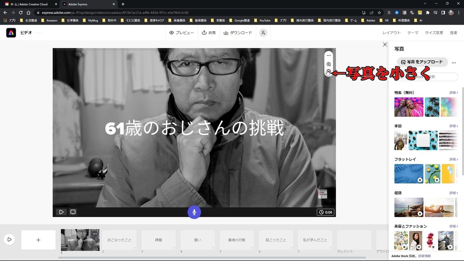
Task: Select the クレジット slide
Action: (x=354, y=241)
